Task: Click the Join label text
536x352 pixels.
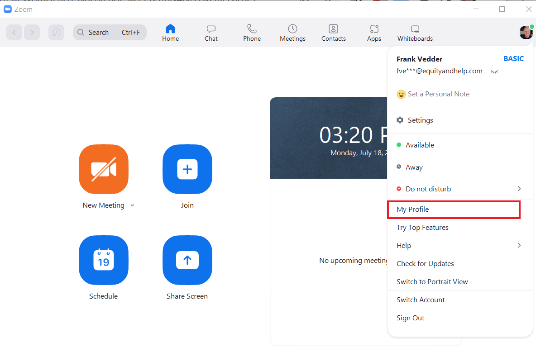Action: (187, 205)
